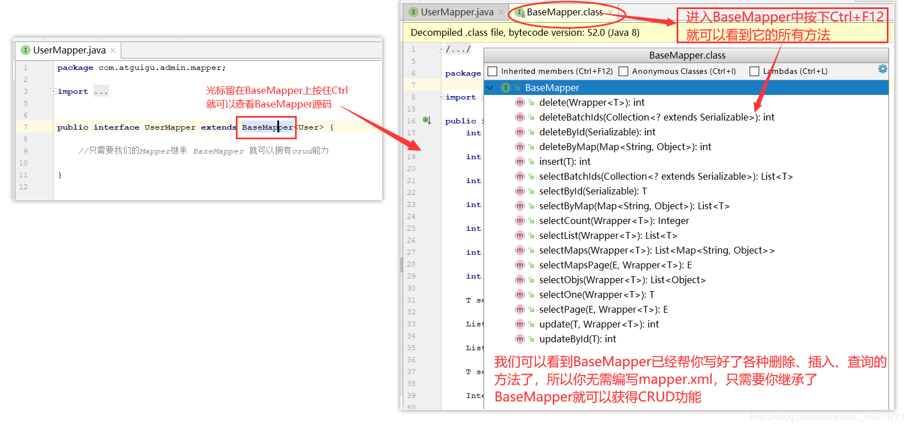The image size is (909, 427).
Task: Click UserMapper interface name in code
Action: click(170, 127)
